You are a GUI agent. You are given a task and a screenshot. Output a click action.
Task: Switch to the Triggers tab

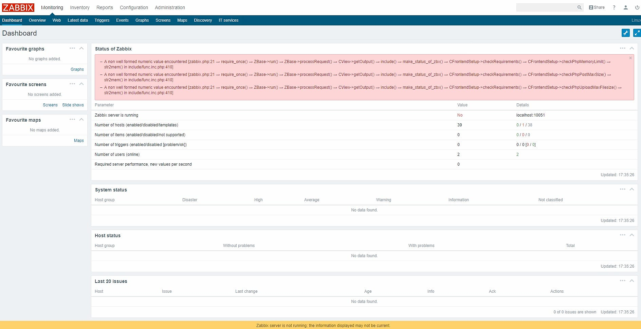[102, 20]
